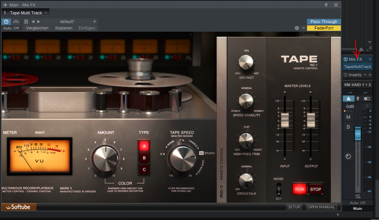Select the Pass-Through option
Image resolution: width=379 pixels, height=220 pixels.
(x=324, y=22)
